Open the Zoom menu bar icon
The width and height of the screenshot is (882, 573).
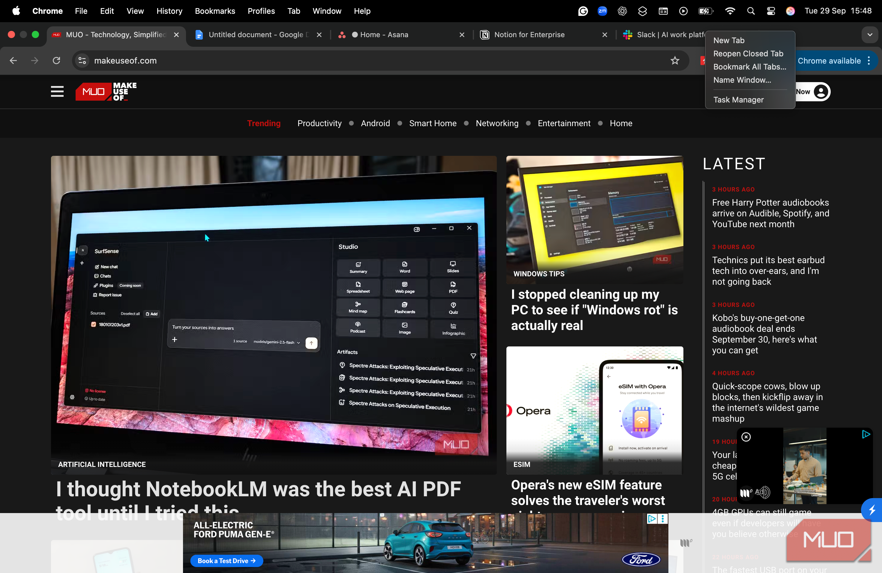pyautogui.click(x=602, y=11)
